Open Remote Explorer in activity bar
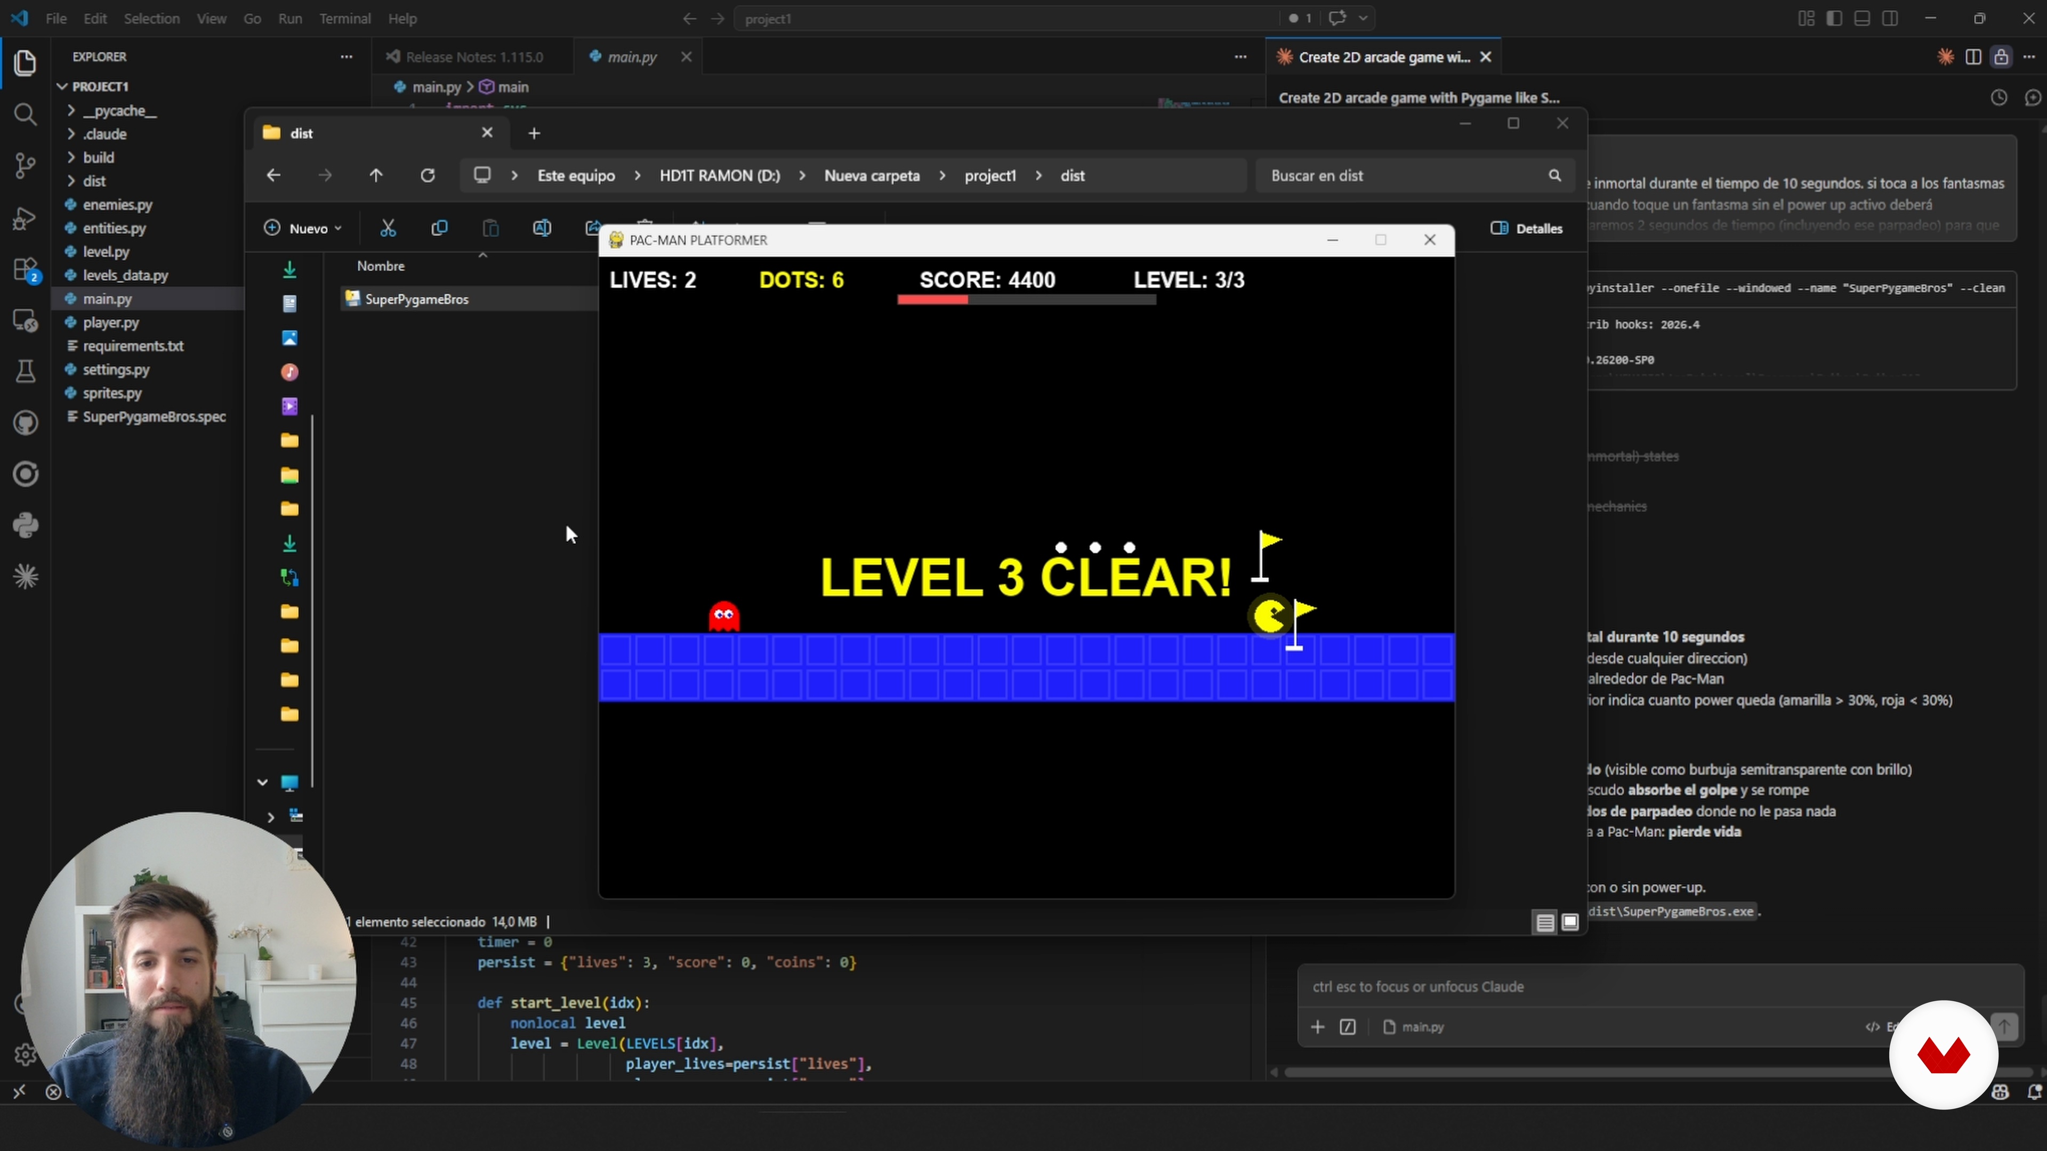 point(26,320)
